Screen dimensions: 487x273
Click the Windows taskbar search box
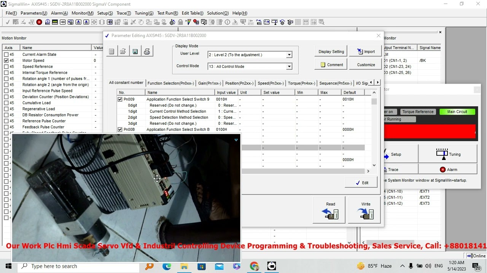pos(78,266)
